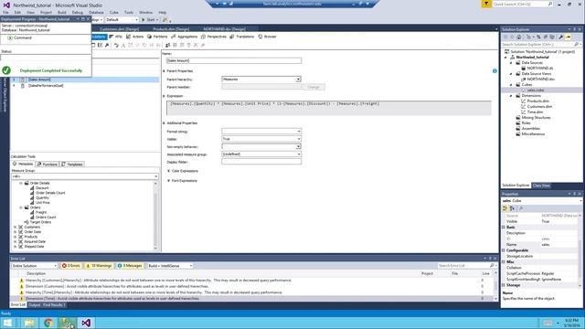Viewport: 585px width, 329px height.
Task: Select the Unit Price measure
Action: tap(43, 203)
